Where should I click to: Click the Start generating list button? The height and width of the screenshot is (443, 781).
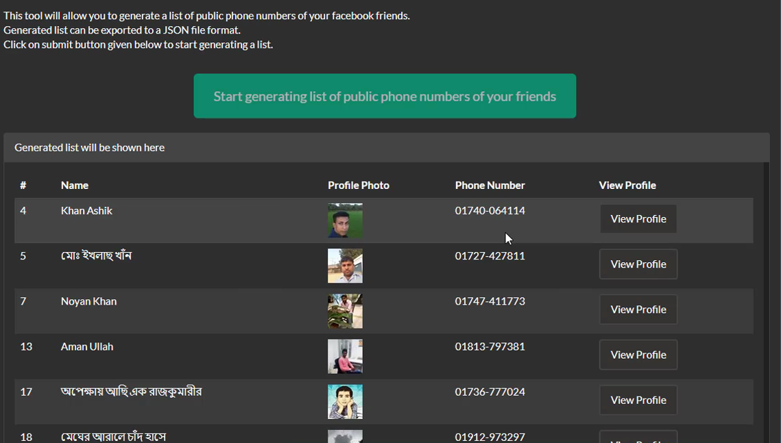(x=385, y=96)
